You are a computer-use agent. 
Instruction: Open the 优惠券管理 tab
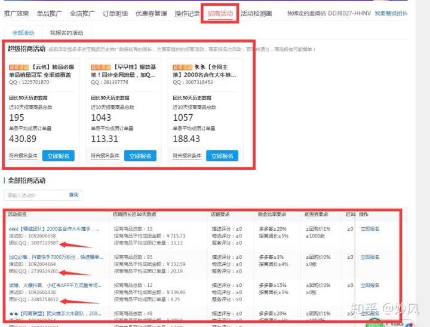pos(151,13)
